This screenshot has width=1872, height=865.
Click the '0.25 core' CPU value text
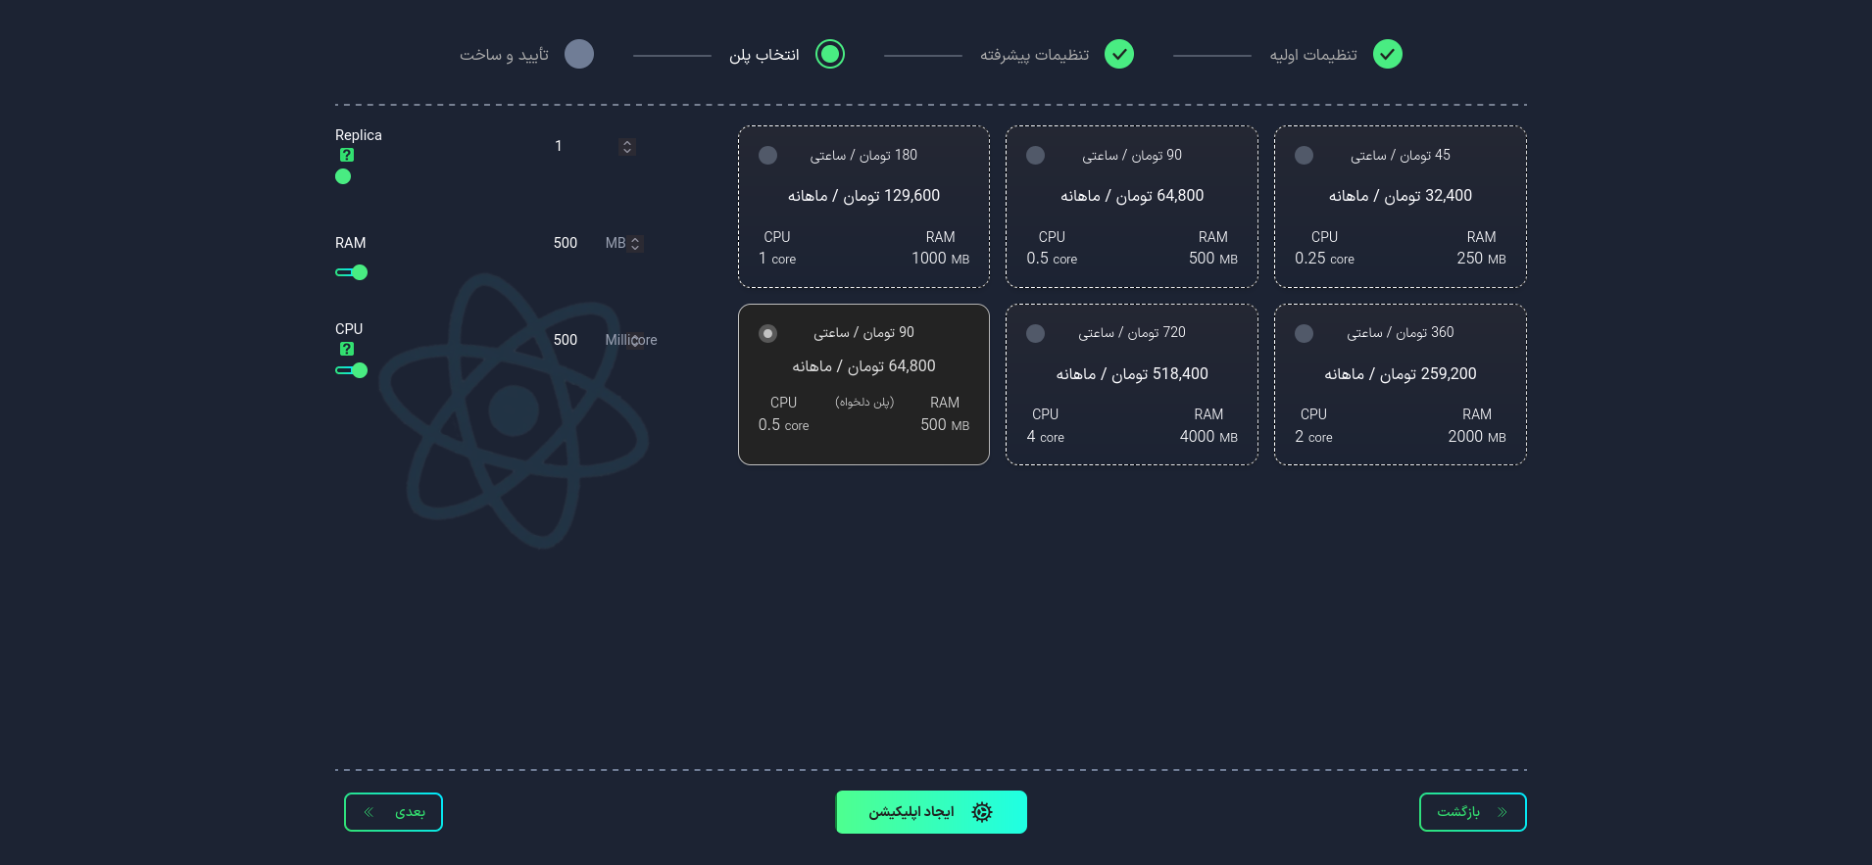1324,259
